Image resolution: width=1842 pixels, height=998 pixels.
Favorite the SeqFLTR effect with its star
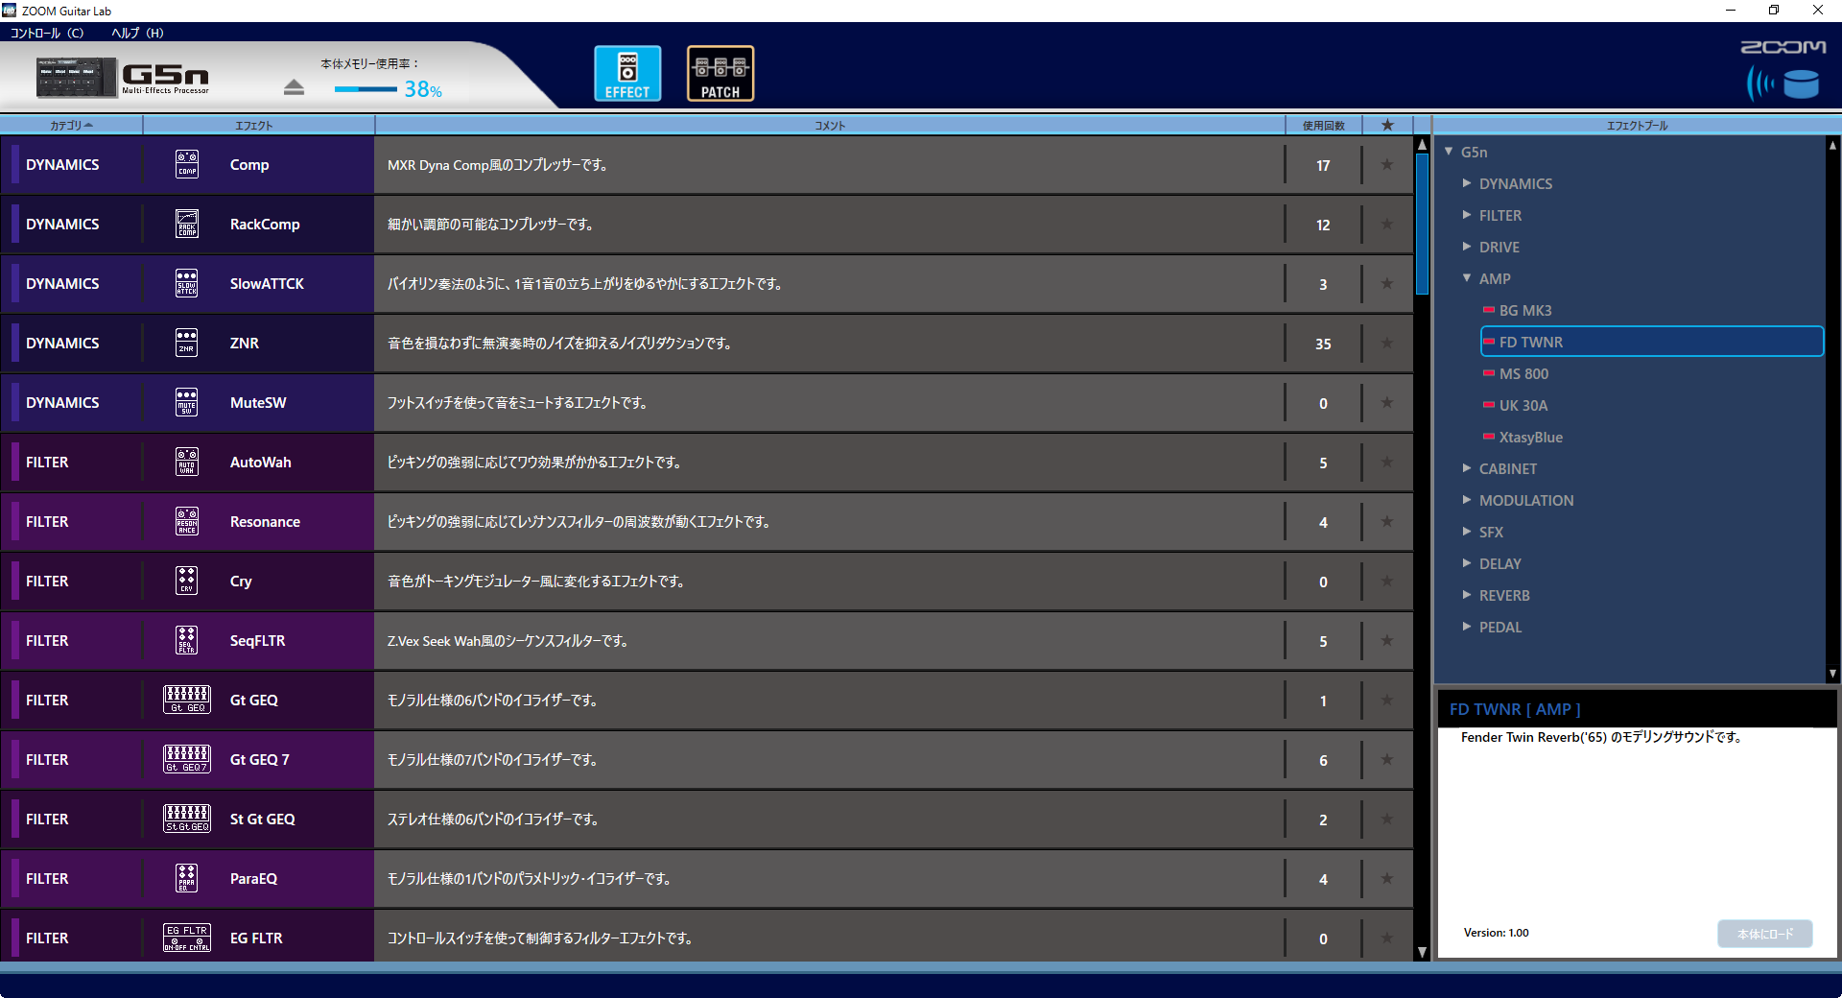1387,640
